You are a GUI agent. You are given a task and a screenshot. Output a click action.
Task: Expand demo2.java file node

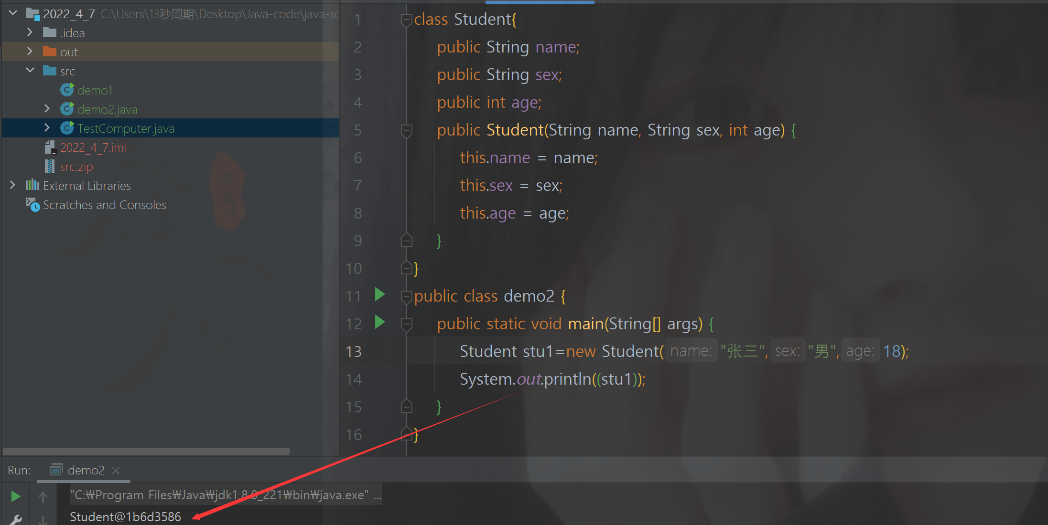(x=47, y=109)
